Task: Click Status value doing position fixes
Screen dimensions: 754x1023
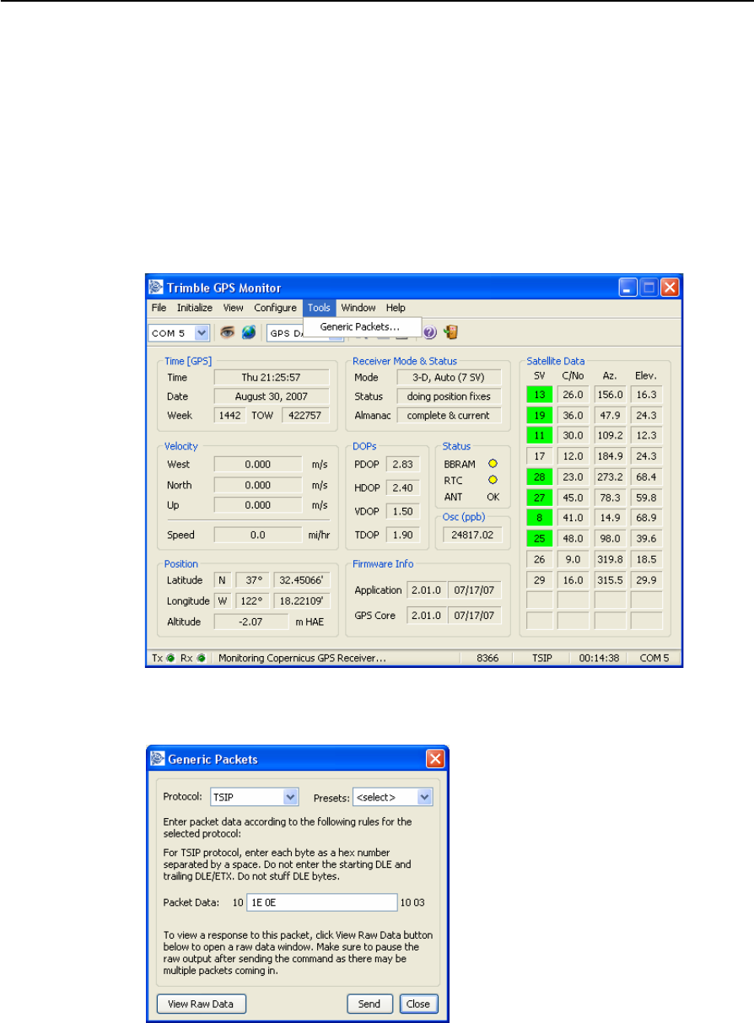Action: point(449,396)
